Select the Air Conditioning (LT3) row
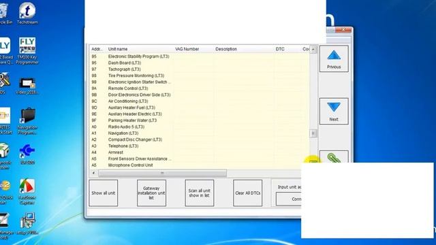 (x=199, y=101)
